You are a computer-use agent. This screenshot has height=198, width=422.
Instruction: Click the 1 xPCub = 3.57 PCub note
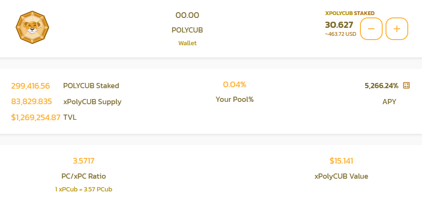pyautogui.click(x=84, y=190)
